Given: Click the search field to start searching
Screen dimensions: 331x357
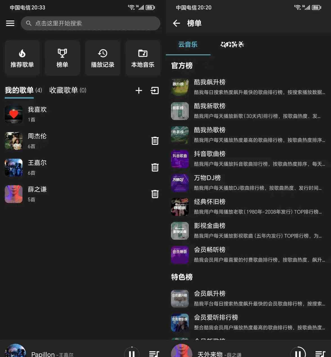Looking at the screenshot, I should [x=91, y=23].
